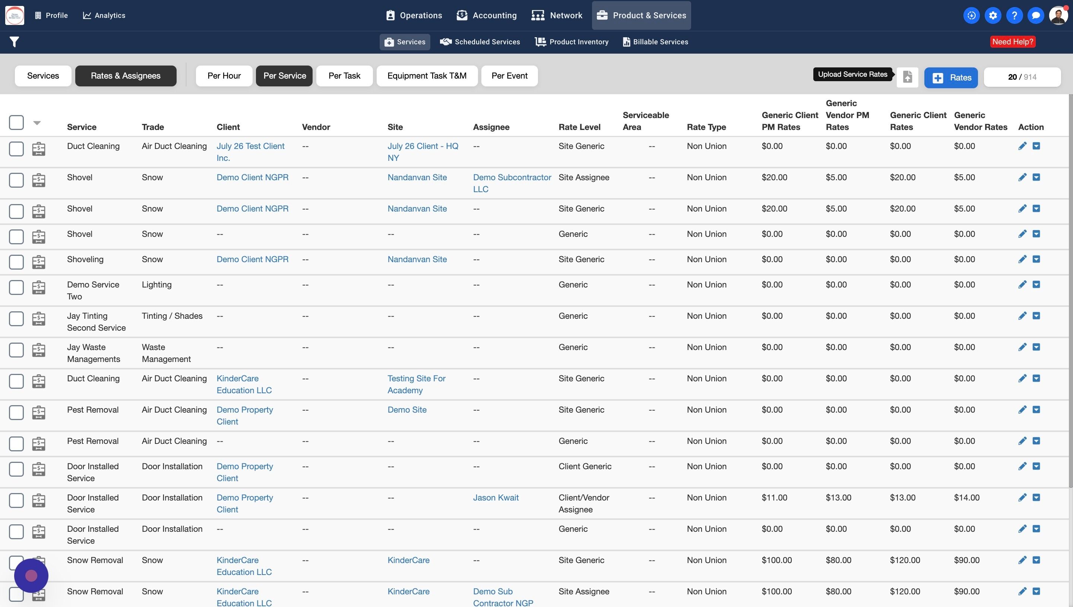This screenshot has width=1073, height=607.
Task: Click the blue Rates add button
Action: click(951, 77)
